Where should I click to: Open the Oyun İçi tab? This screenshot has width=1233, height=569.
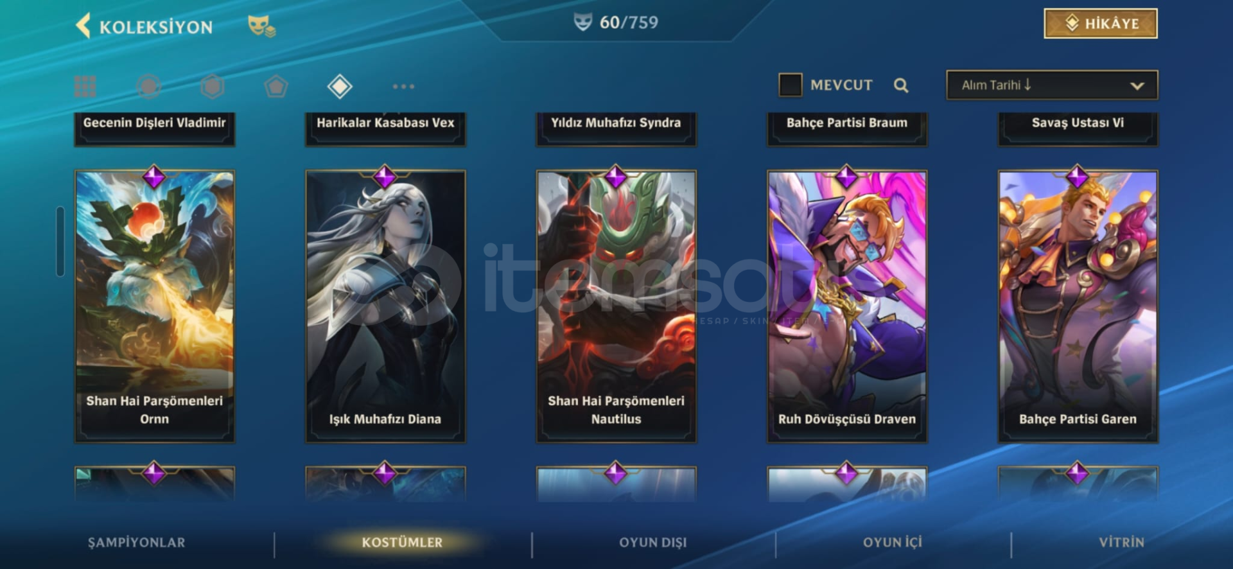point(892,542)
